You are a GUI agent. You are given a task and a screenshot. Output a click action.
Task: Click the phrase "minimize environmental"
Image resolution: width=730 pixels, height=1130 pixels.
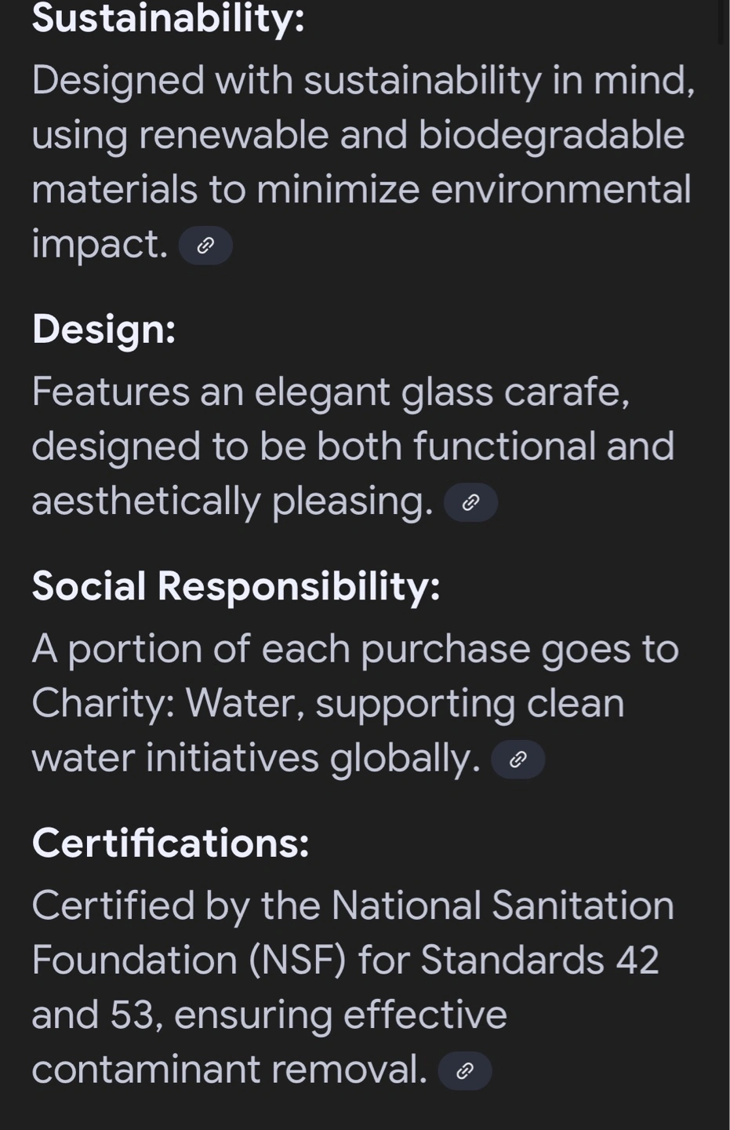474,189
